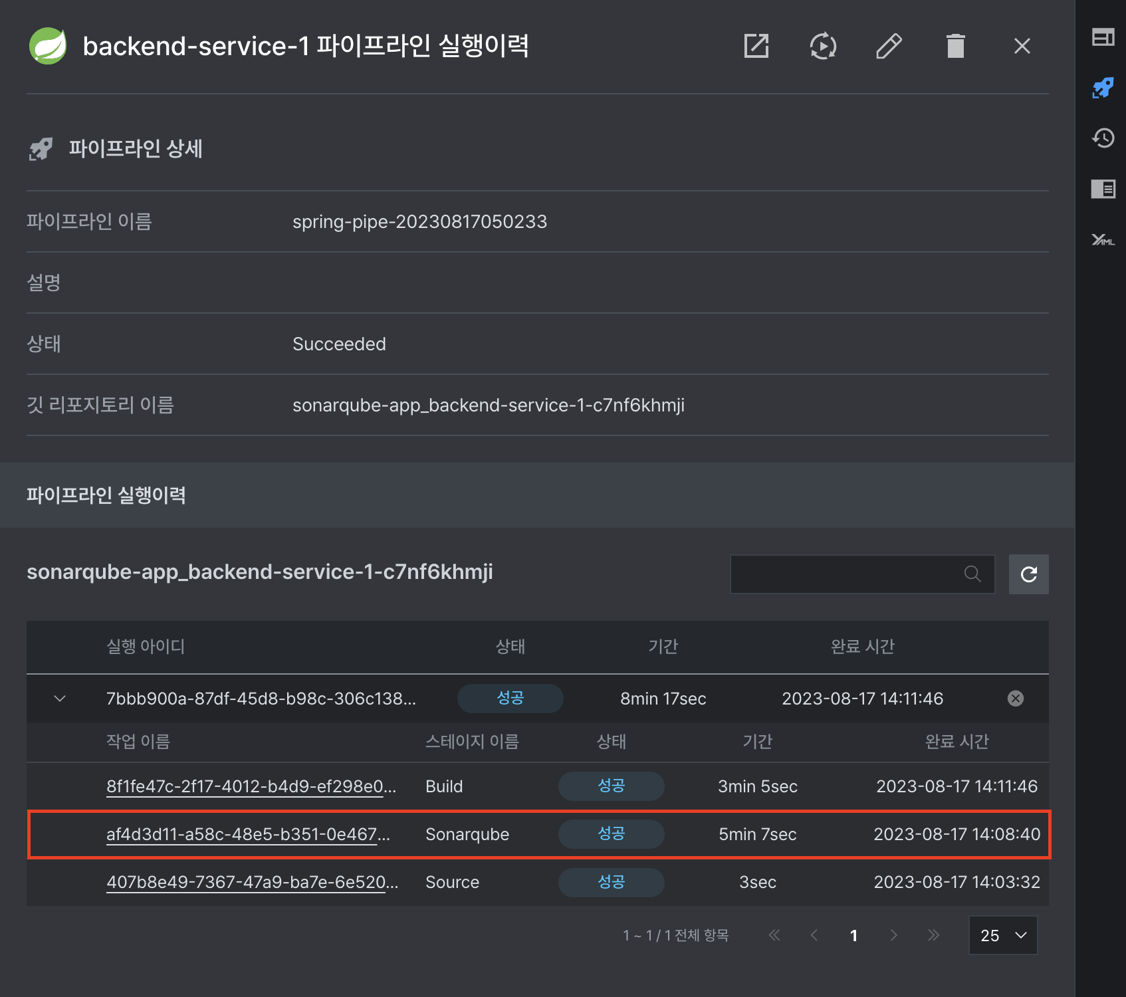This screenshot has width=1126, height=997.
Task: Delete pipeline with trash icon
Action: click(955, 46)
